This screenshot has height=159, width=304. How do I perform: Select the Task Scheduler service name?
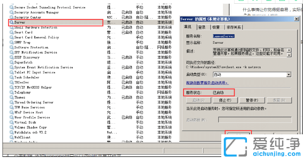pyautogui.click(x=27, y=77)
